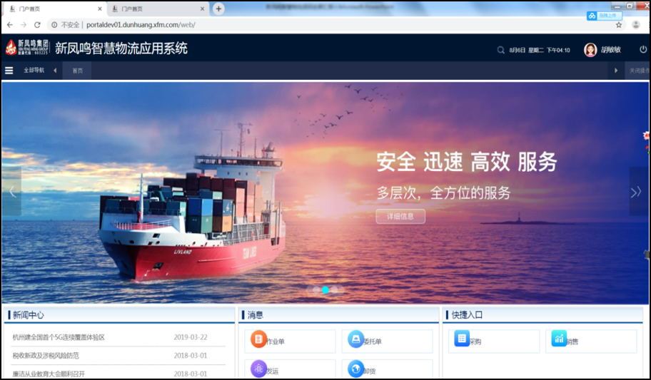Click the 发运 purple icon

pyautogui.click(x=259, y=369)
